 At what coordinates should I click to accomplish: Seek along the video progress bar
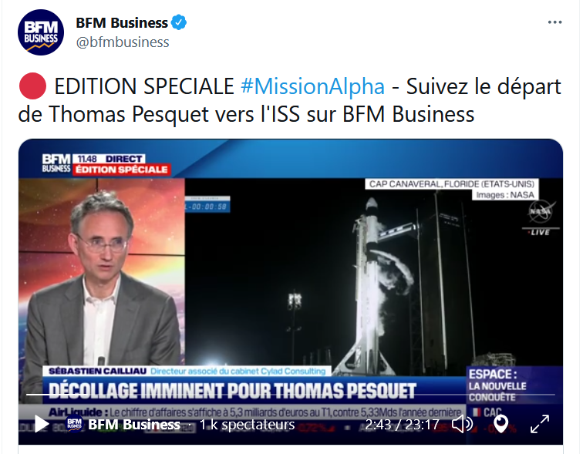pyautogui.click(x=291, y=394)
